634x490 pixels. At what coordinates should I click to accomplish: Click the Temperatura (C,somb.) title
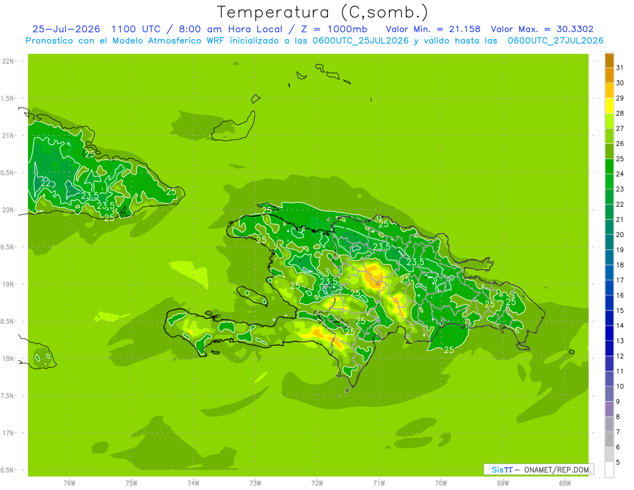323,12
